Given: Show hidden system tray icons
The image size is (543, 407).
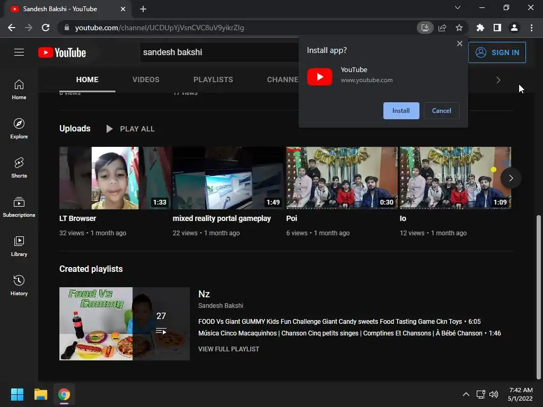Looking at the screenshot, I should 466,394.
